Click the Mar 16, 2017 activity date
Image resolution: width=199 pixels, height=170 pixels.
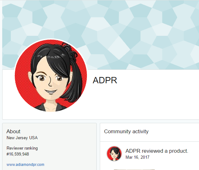(x=137, y=157)
